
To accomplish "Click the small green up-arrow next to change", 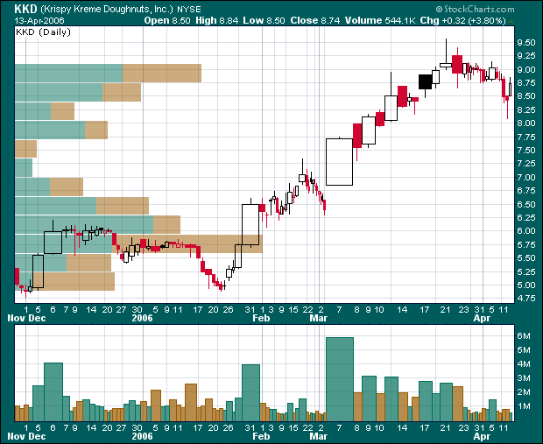I will (x=511, y=22).
